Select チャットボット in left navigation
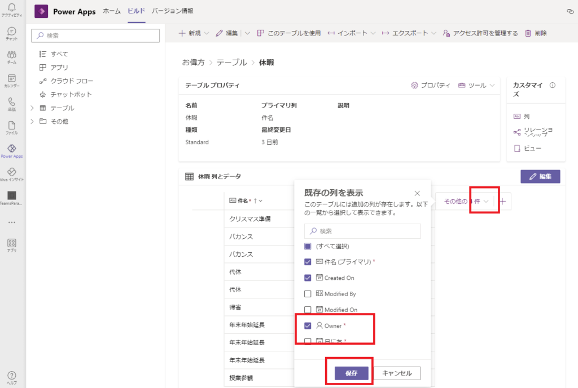Viewport: 578px width, 388px height. [x=71, y=95]
